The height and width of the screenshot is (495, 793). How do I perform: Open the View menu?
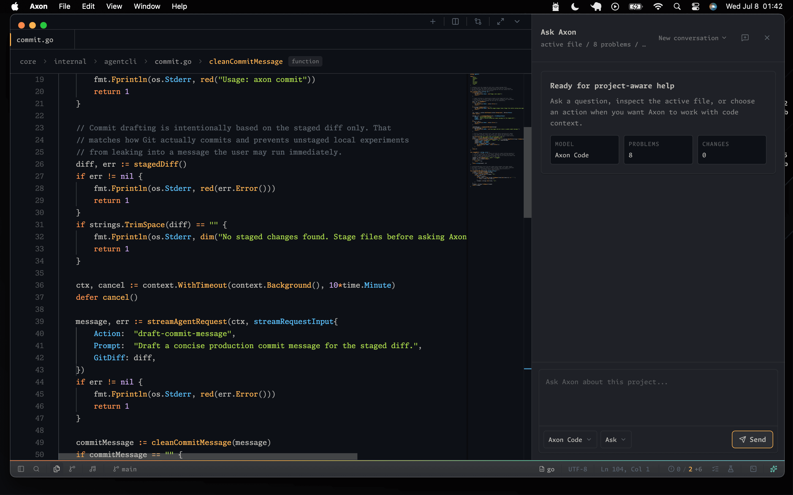114,6
